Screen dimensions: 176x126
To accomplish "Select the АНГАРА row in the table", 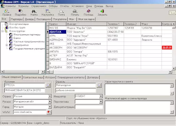I will click(x=109, y=52).
